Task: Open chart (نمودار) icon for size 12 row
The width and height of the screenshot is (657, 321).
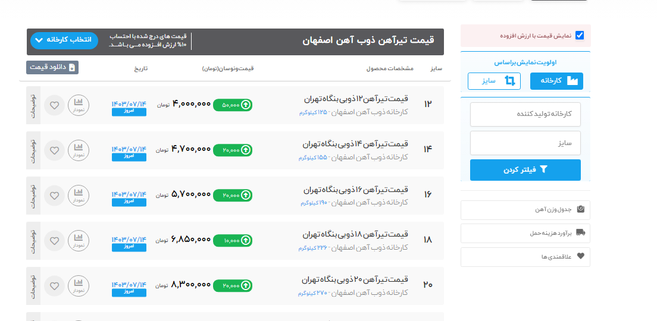Action: tap(78, 105)
